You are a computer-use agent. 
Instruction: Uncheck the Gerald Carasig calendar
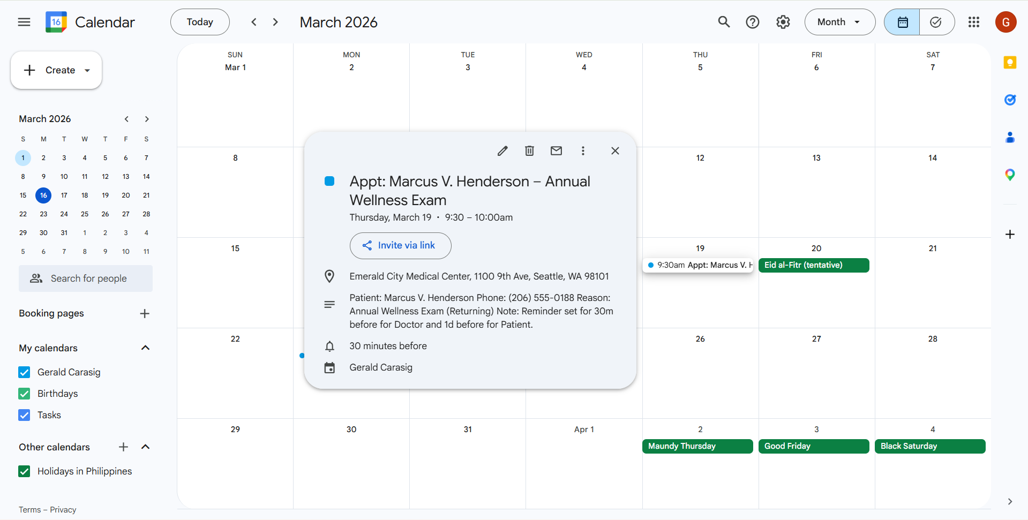(25, 372)
